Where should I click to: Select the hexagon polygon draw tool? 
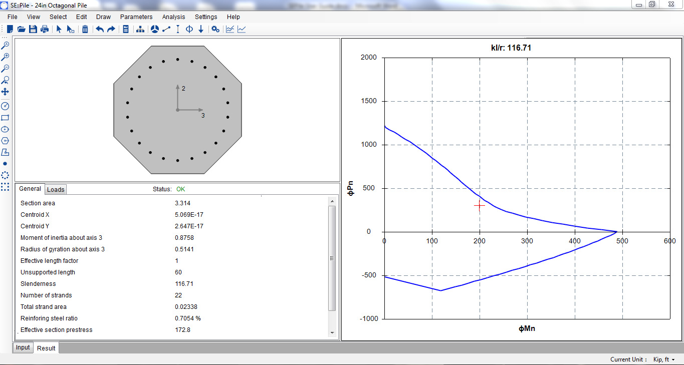pyautogui.click(x=5, y=141)
